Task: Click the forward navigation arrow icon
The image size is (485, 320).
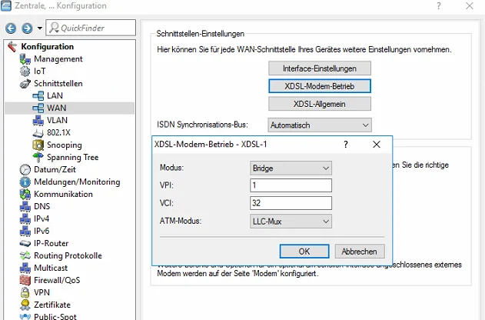Action: coord(27,28)
